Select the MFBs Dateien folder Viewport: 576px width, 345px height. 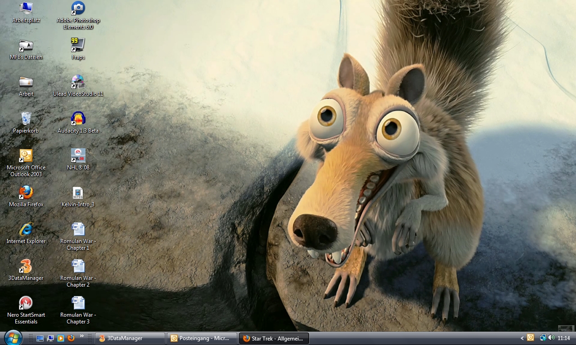pos(26,45)
